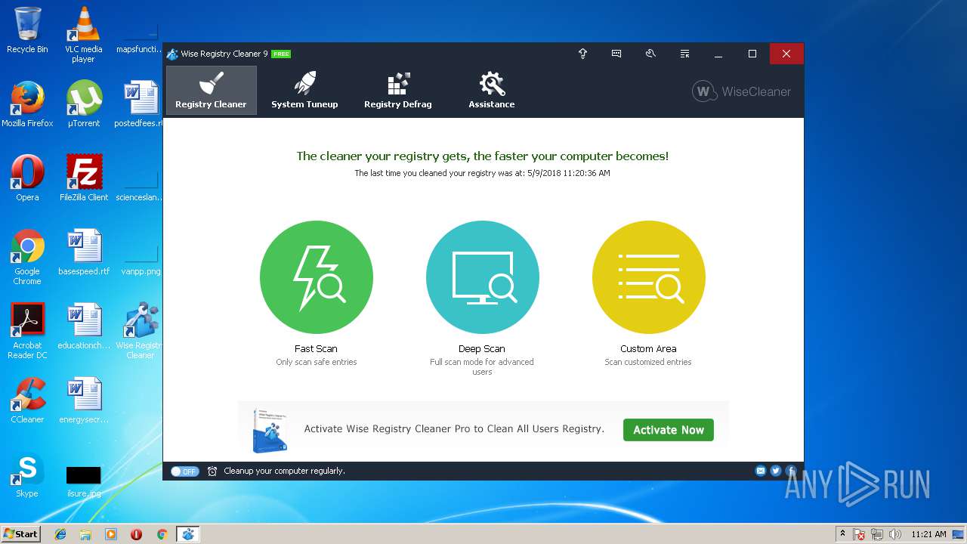Open the settings wrench icon in title bar
Screen dimensions: 967x544
(650, 54)
